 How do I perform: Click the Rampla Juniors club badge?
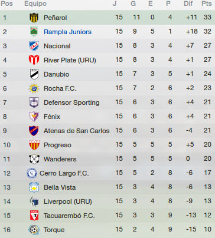point(34,32)
